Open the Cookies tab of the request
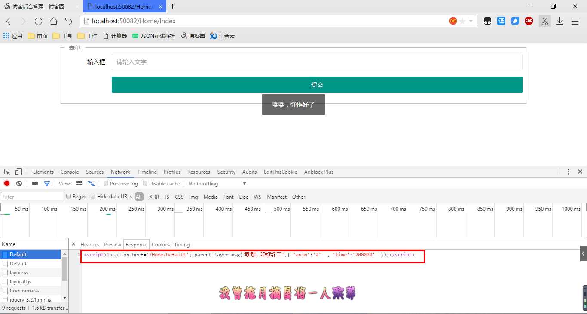 click(x=161, y=245)
